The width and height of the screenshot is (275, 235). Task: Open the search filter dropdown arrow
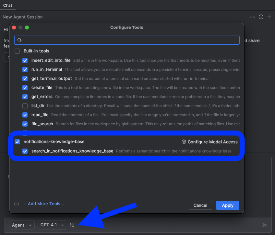21,40
